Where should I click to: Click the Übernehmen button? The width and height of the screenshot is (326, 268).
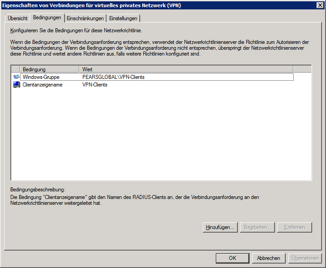305,258
